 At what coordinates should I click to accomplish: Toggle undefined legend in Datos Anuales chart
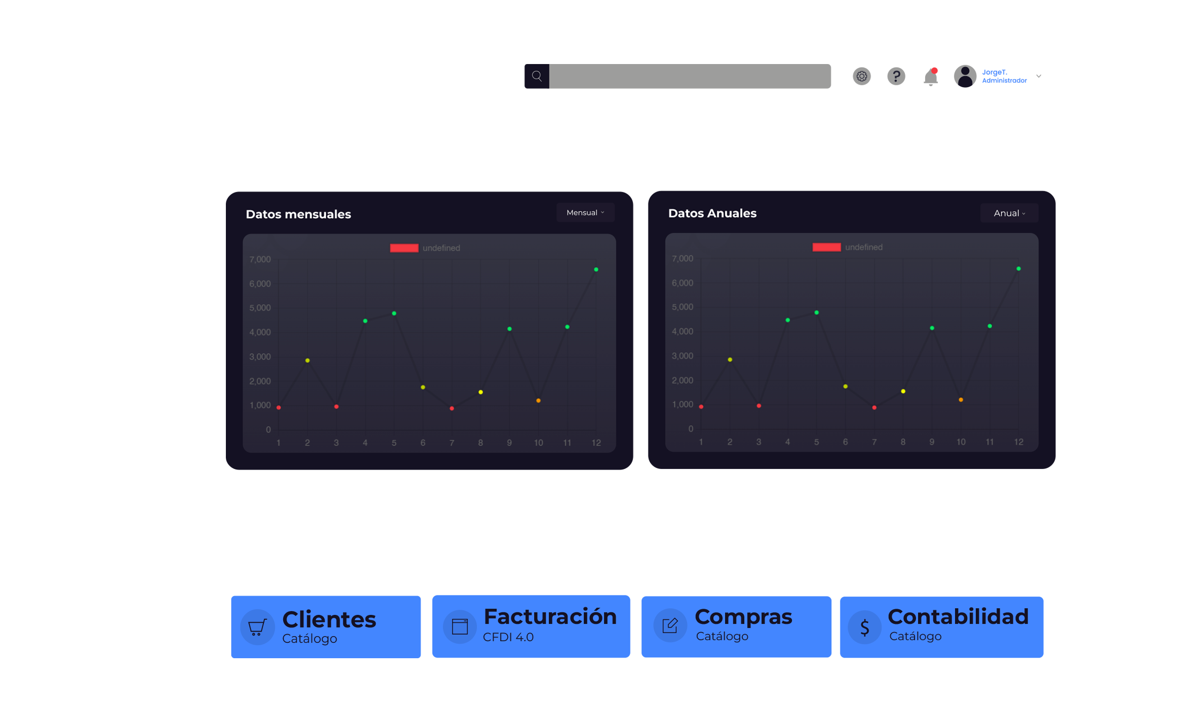pos(864,247)
